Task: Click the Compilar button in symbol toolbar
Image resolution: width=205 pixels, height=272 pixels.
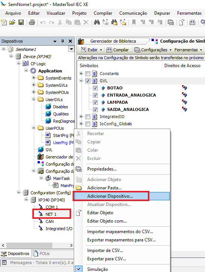Action: (118, 50)
